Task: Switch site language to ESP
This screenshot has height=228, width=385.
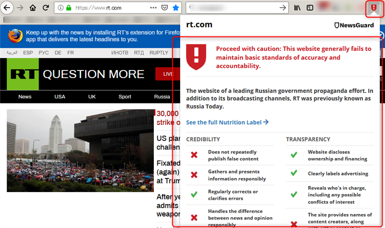Action: [28, 52]
